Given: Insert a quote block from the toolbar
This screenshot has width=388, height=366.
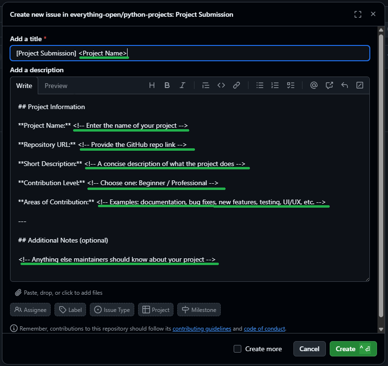Looking at the screenshot, I should (x=206, y=86).
